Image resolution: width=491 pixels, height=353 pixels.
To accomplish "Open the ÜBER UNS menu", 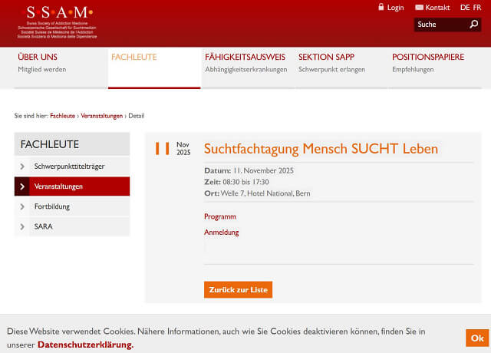I will tap(38, 58).
